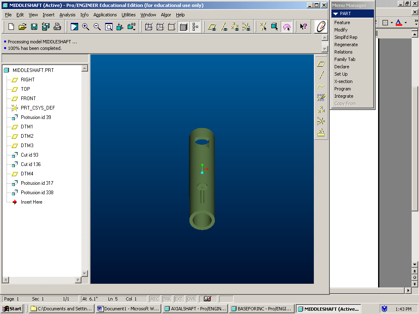Switch to AXIALSHAFT window on taskbar
Viewport: 419px width, 314px height.
pyautogui.click(x=195, y=309)
